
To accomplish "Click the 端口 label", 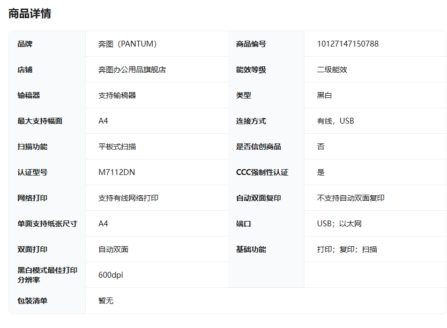I will (x=243, y=224).
